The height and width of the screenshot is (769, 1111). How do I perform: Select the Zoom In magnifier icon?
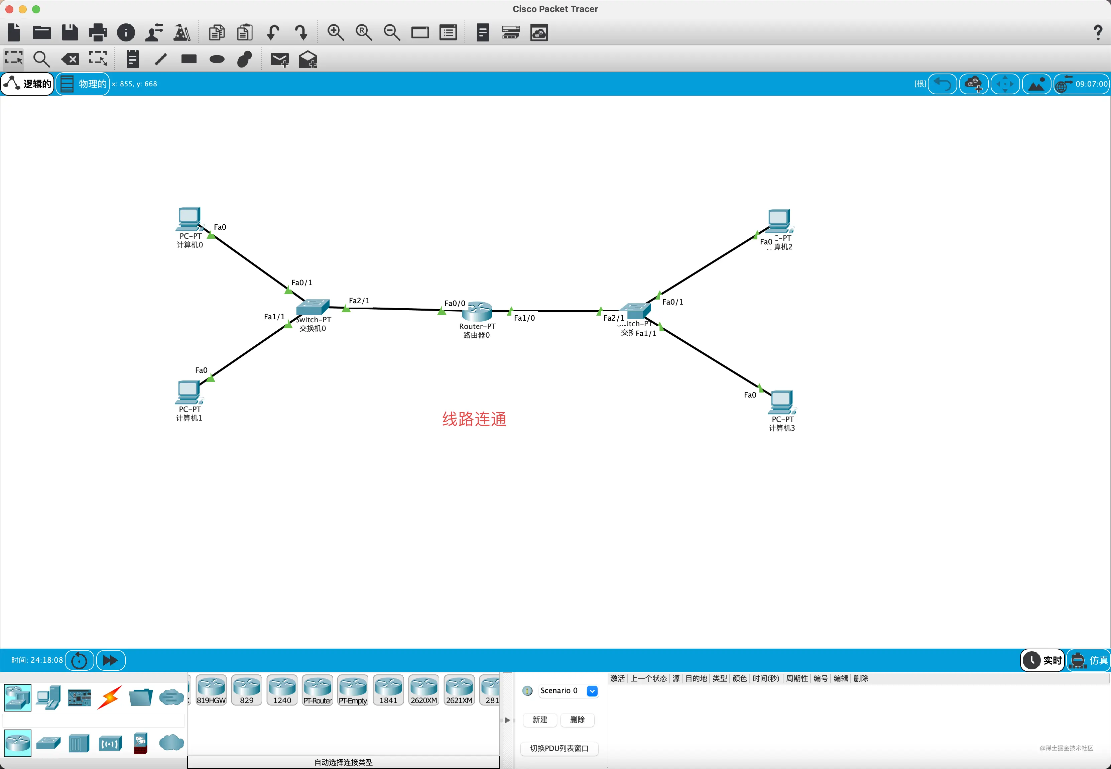point(335,32)
